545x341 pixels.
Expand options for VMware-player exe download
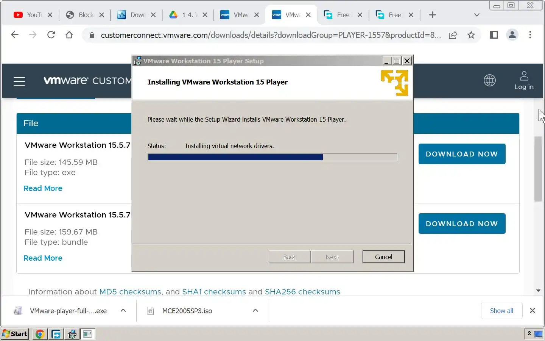coord(123,311)
